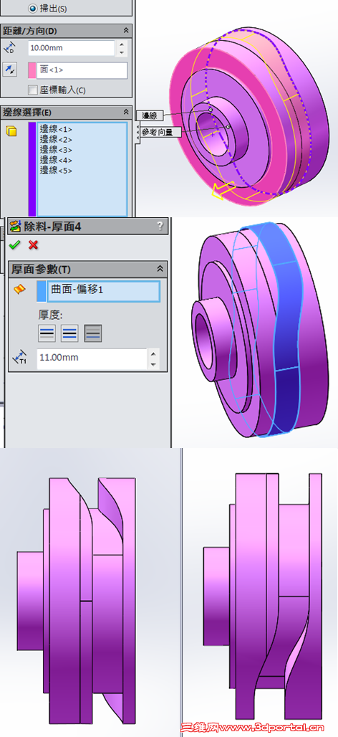Open help for 除料-厚面4 panel
338x737 pixels.
coord(160,226)
